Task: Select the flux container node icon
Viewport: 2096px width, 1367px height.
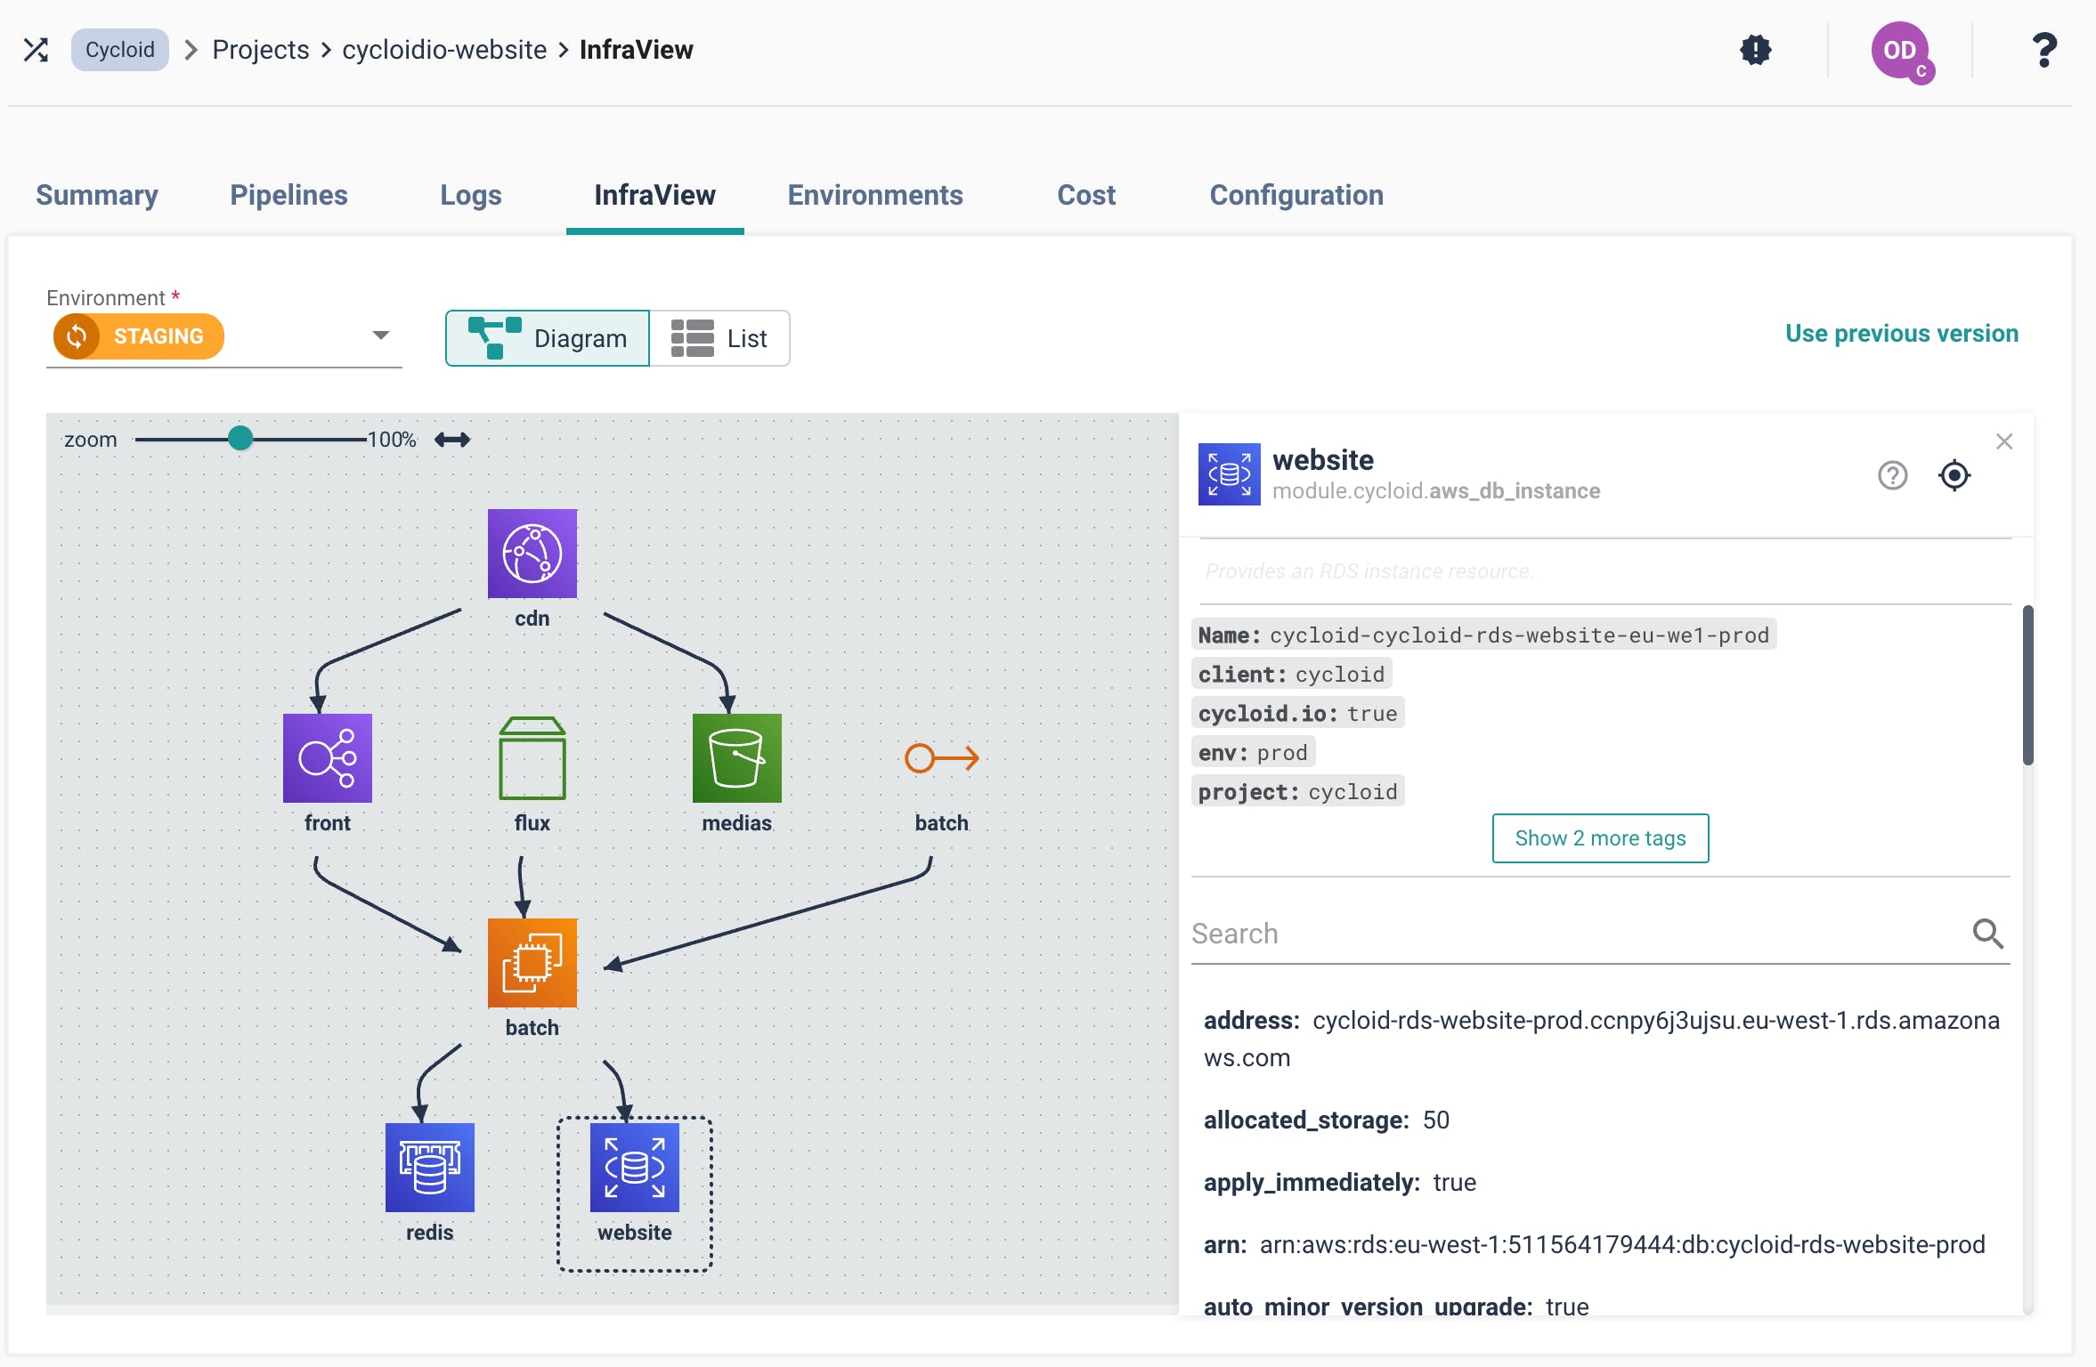Action: click(x=532, y=757)
